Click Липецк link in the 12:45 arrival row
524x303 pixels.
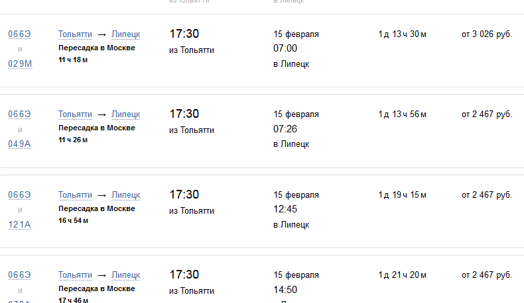pyautogui.click(x=125, y=195)
